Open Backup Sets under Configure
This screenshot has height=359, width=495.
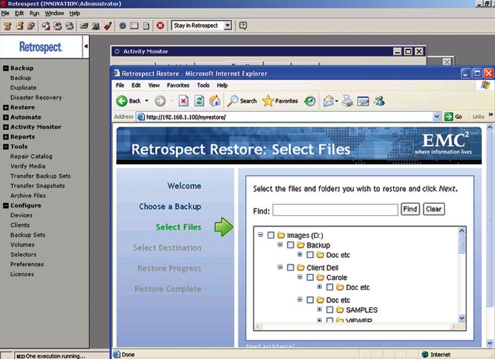point(28,235)
